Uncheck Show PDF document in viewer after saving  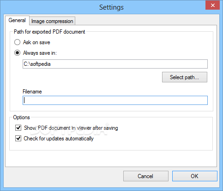coord(18,128)
